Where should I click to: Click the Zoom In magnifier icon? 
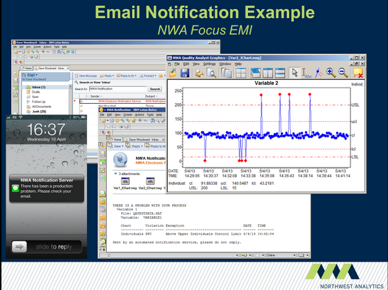[331, 73]
